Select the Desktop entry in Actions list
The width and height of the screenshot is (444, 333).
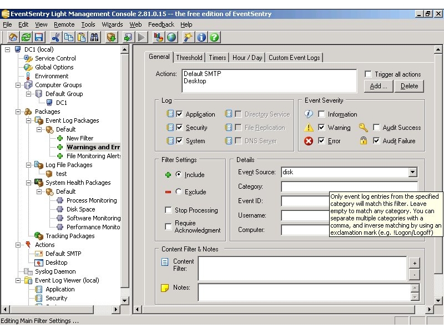(x=195, y=81)
